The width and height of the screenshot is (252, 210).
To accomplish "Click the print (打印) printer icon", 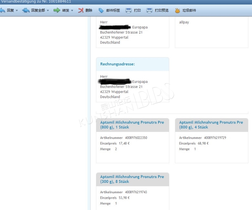I will coord(129,11).
